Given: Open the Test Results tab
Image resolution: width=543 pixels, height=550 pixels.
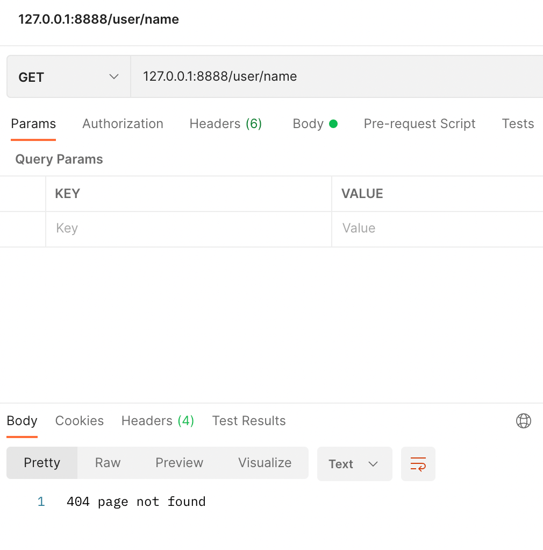Looking at the screenshot, I should coord(248,421).
